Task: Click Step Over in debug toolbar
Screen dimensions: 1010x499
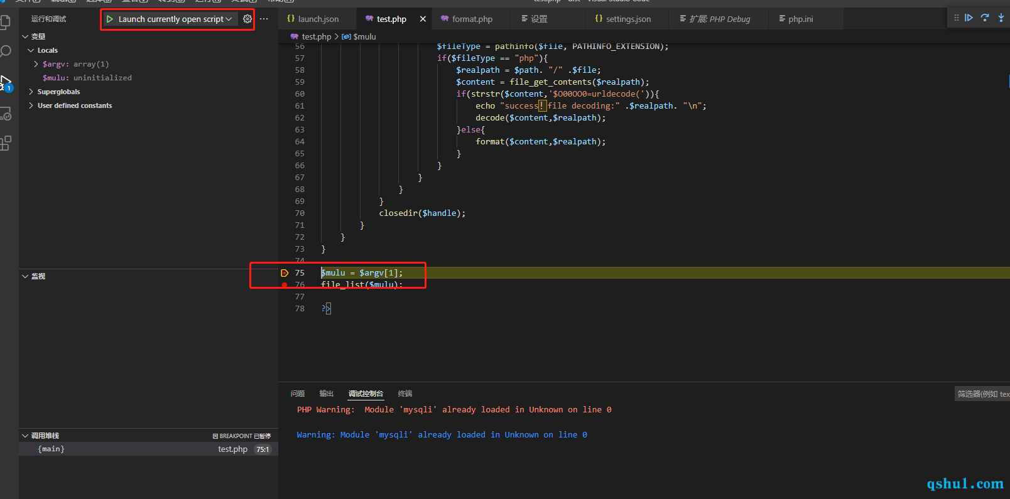Action: [x=985, y=18]
